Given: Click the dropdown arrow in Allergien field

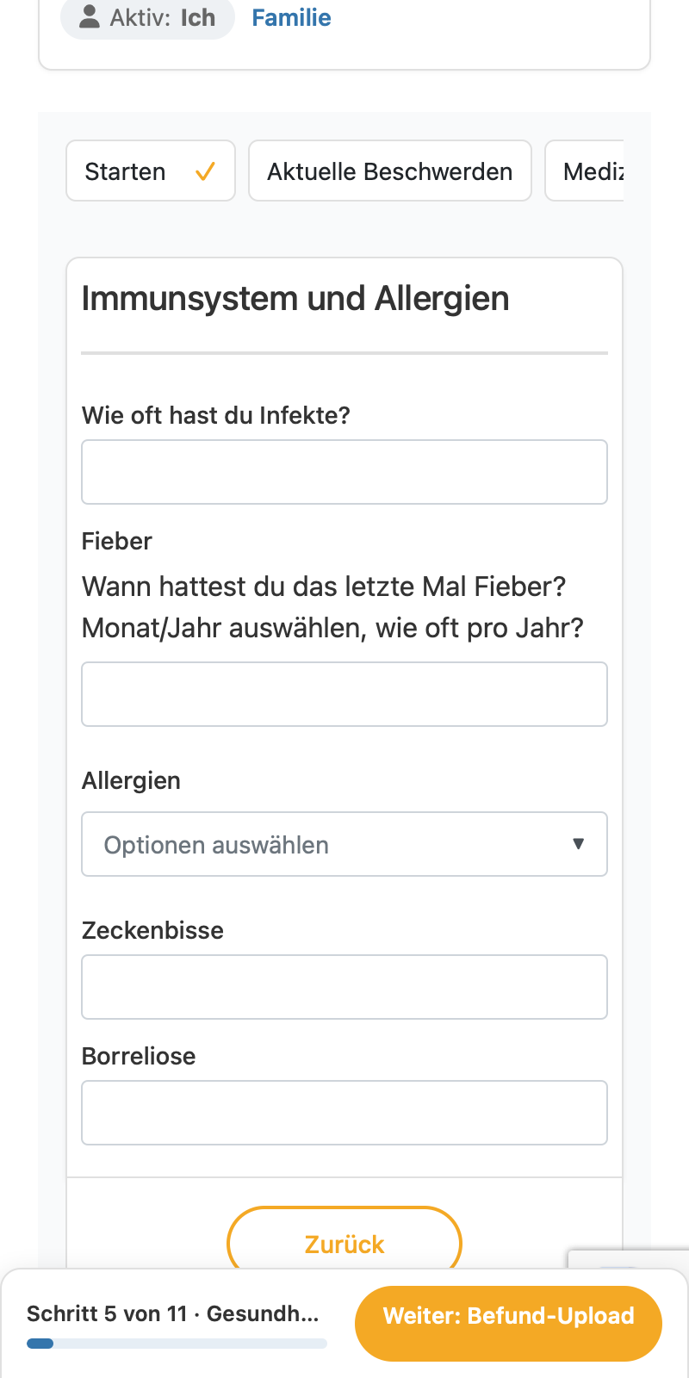Looking at the screenshot, I should [x=579, y=844].
